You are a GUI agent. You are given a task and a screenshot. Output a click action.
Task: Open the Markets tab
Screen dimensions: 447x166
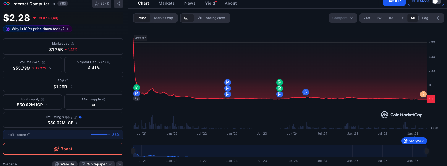166,4
